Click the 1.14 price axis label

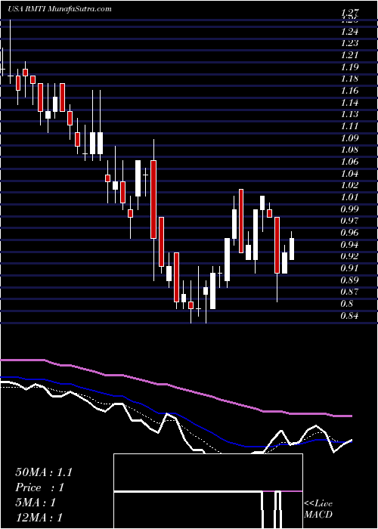click(349, 103)
